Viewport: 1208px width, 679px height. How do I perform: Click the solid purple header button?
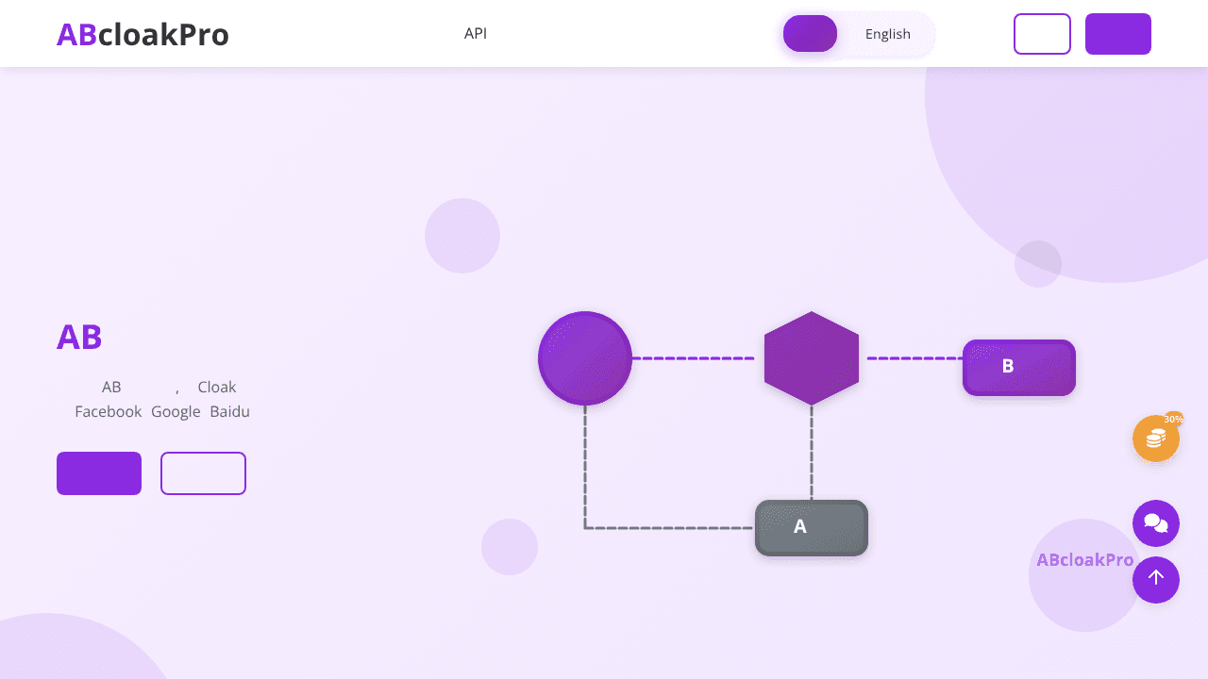pyautogui.click(x=1118, y=34)
